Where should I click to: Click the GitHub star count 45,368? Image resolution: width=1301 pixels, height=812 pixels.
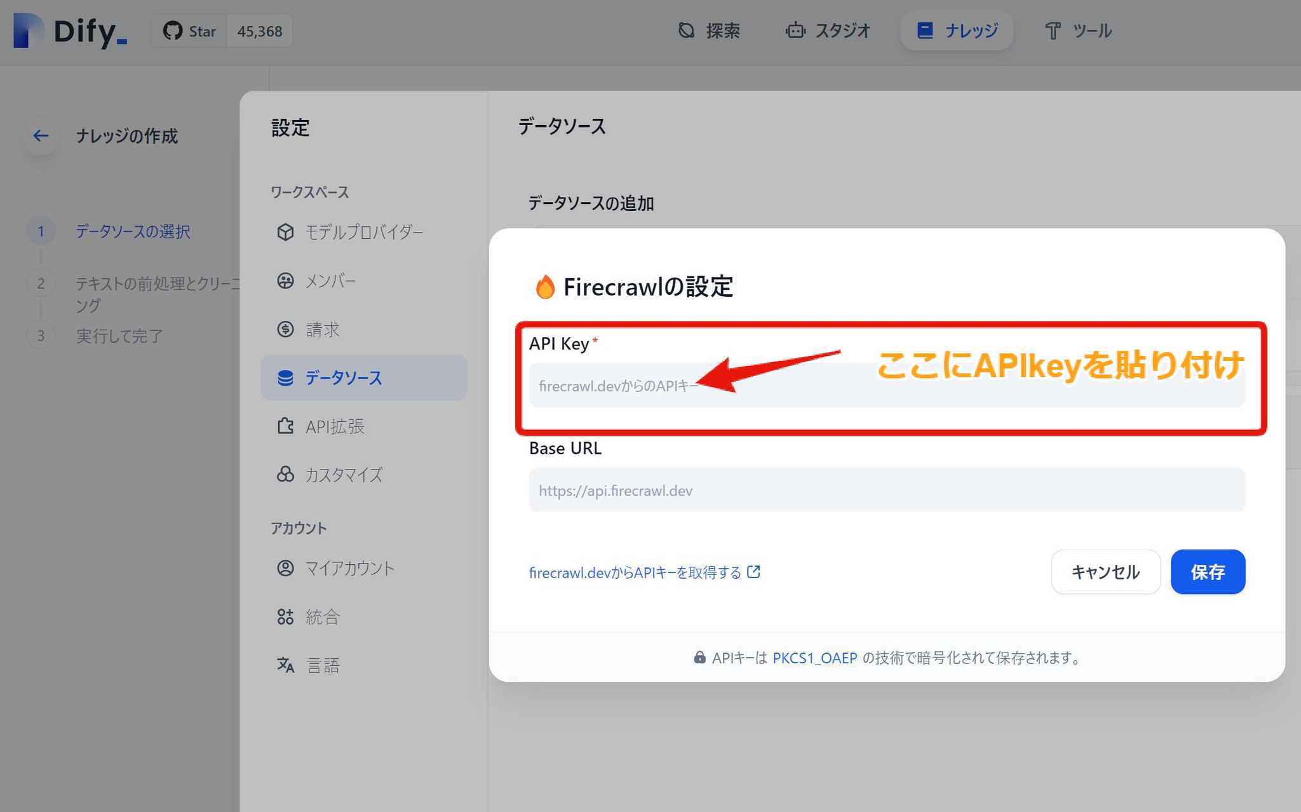[259, 31]
